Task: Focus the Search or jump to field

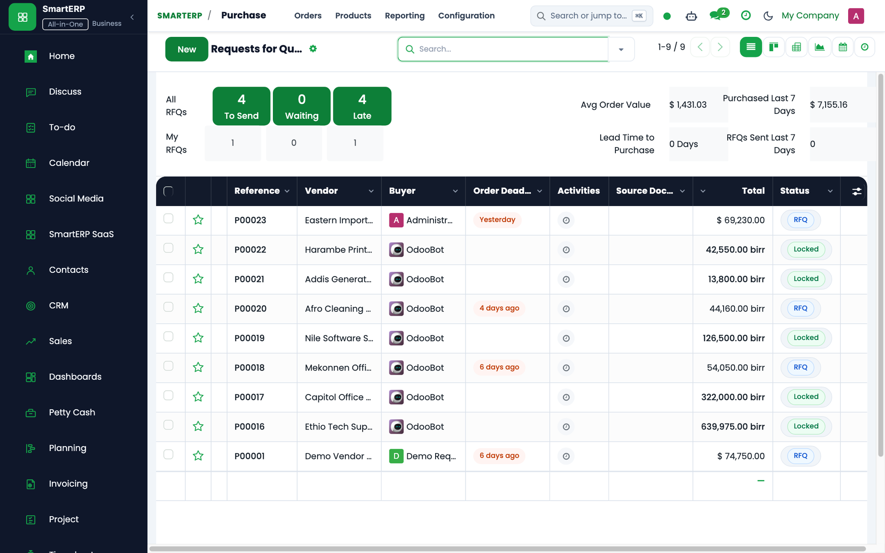Action: click(x=592, y=16)
